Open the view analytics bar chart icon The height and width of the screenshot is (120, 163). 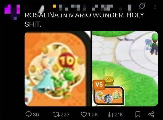pyautogui.click(x=110, y=114)
